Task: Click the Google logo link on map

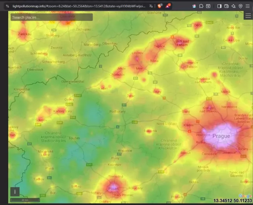Action: pyautogui.click(x=245, y=196)
